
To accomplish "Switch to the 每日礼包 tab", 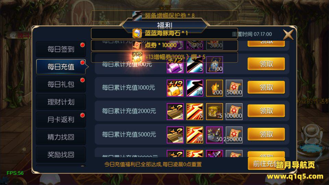I will click(x=61, y=84).
